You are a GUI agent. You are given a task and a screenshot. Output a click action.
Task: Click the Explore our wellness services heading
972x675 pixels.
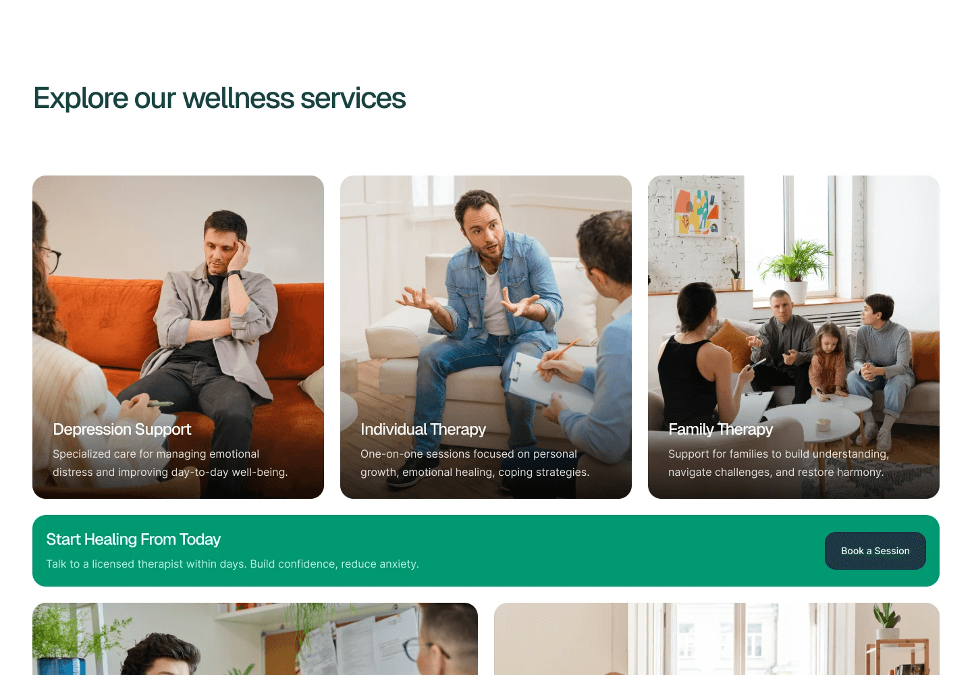(x=219, y=99)
